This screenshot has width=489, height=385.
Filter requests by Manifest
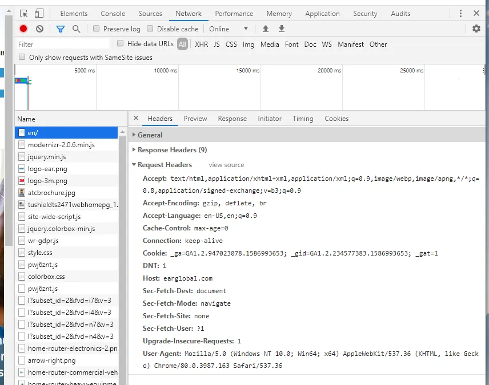click(351, 44)
